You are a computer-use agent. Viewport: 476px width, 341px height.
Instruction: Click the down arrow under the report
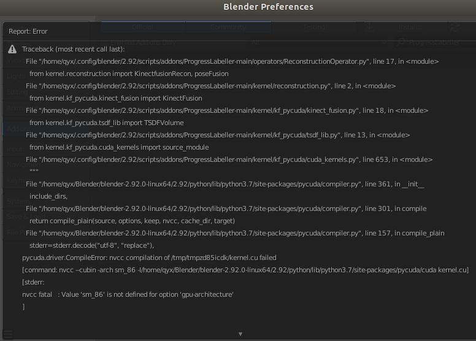coord(240,334)
